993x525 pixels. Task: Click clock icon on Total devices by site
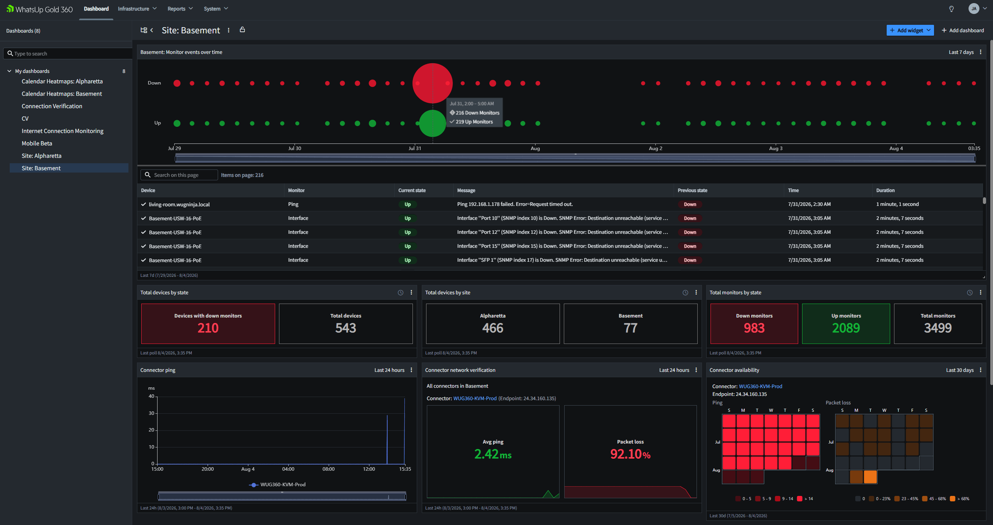point(685,293)
